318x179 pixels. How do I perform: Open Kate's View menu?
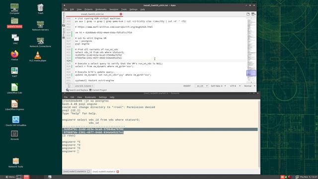(79, 9)
